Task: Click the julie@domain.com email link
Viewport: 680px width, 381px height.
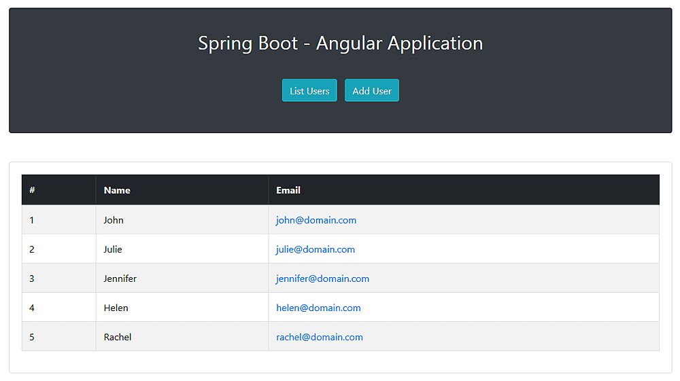Action: tap(316, 249)
